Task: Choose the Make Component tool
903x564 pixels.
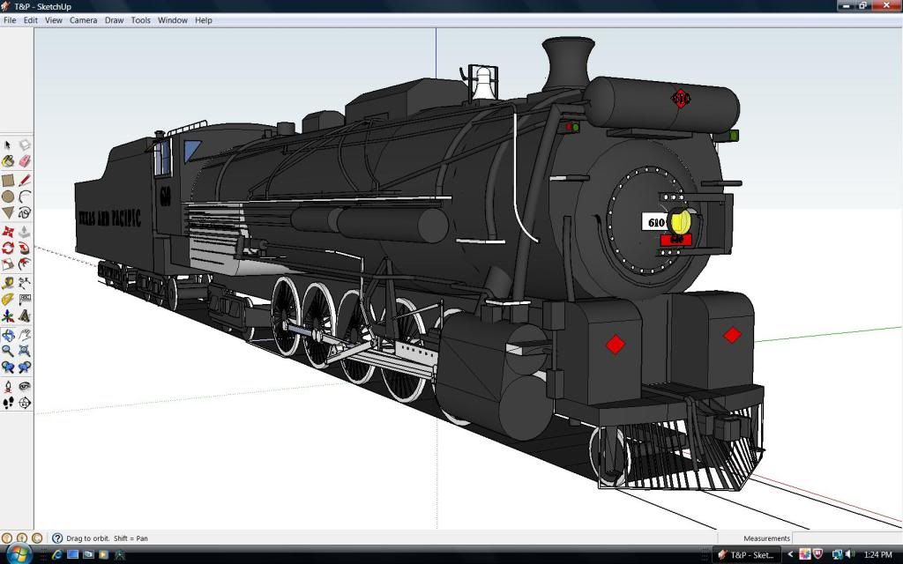Action: click(24, 145)
